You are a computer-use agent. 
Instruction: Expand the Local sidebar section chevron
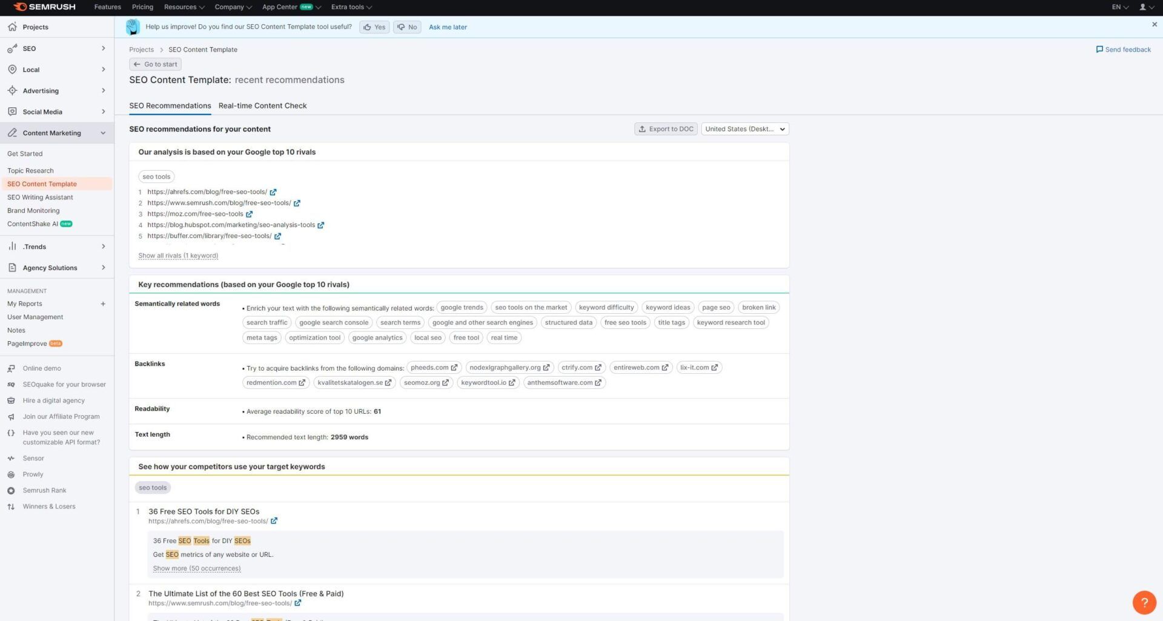(x=104, y=70)
